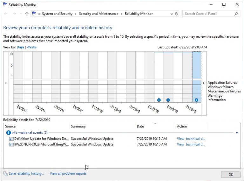Open System and Security breadcrumb

pyautogui.click(x=57, y=14)
